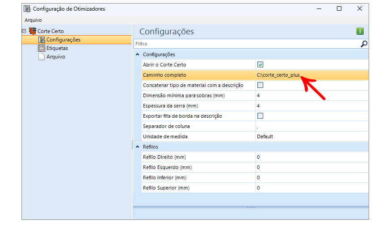Click the magnifier search icon in filter

[x=364, y=44]
